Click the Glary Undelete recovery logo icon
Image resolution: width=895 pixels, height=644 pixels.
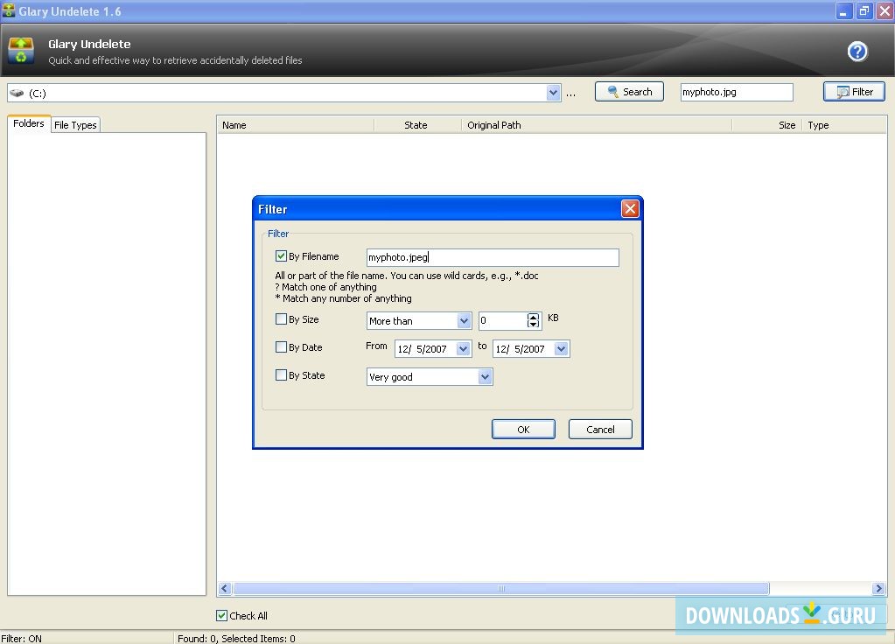pos(23,50)
